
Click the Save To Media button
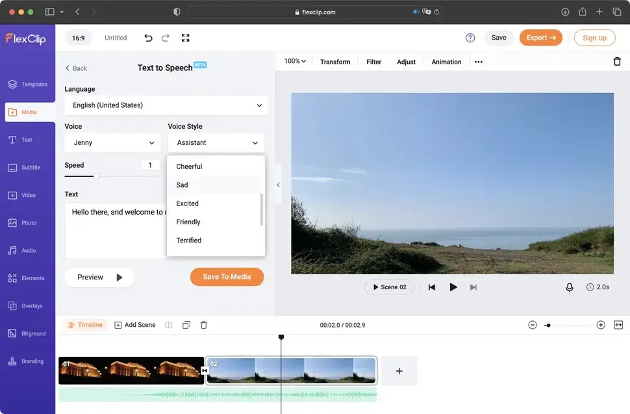pos(227,277)
